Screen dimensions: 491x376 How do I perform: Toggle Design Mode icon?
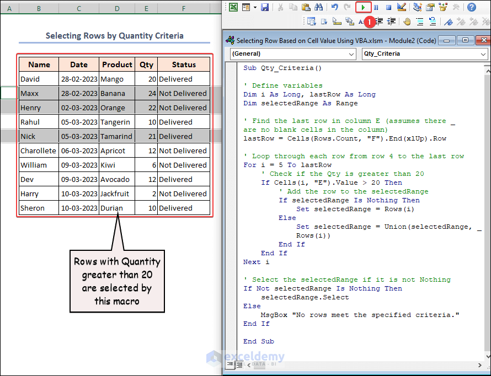[402, 7]
